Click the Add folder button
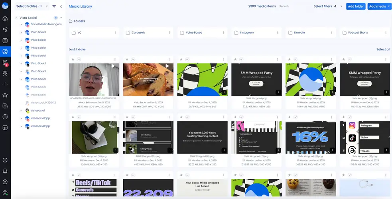 (356, 6)
